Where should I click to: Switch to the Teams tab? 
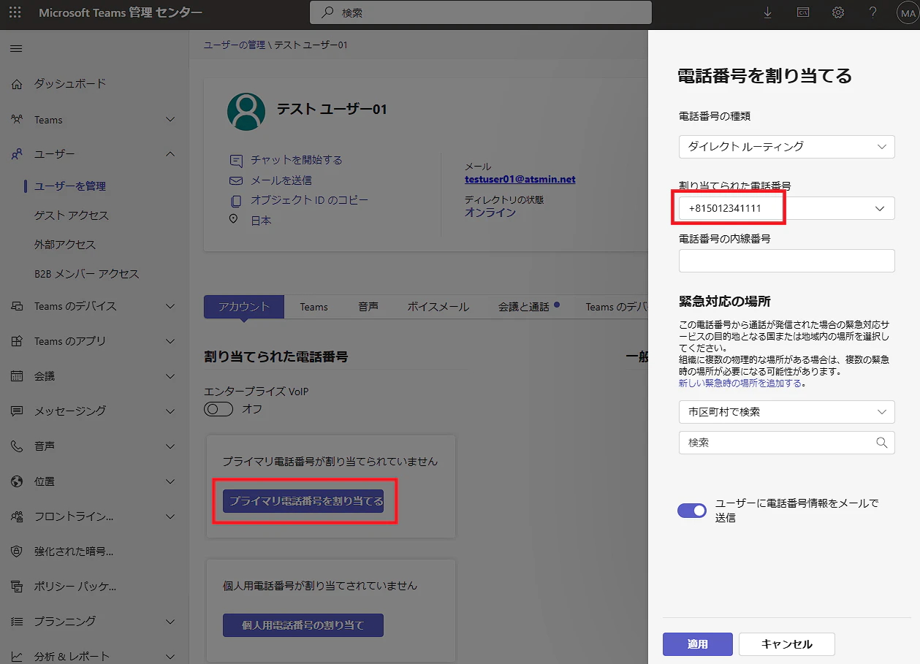[313, 307]
